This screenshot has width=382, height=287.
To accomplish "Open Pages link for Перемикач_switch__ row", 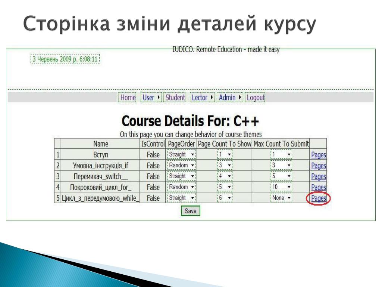I will [x=319, y=176].
